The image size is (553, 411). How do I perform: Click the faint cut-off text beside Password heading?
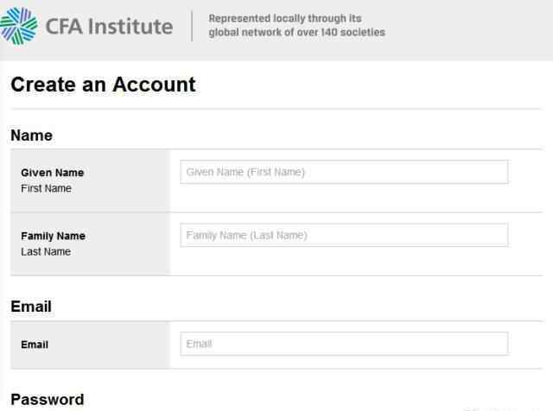[501, 409]
